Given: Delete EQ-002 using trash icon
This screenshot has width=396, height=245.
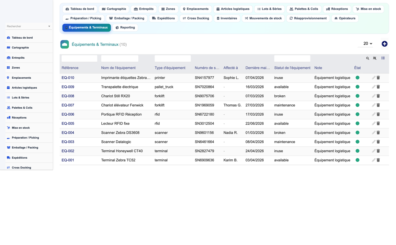Looking at the screenshot, I should tap(378, 151).
